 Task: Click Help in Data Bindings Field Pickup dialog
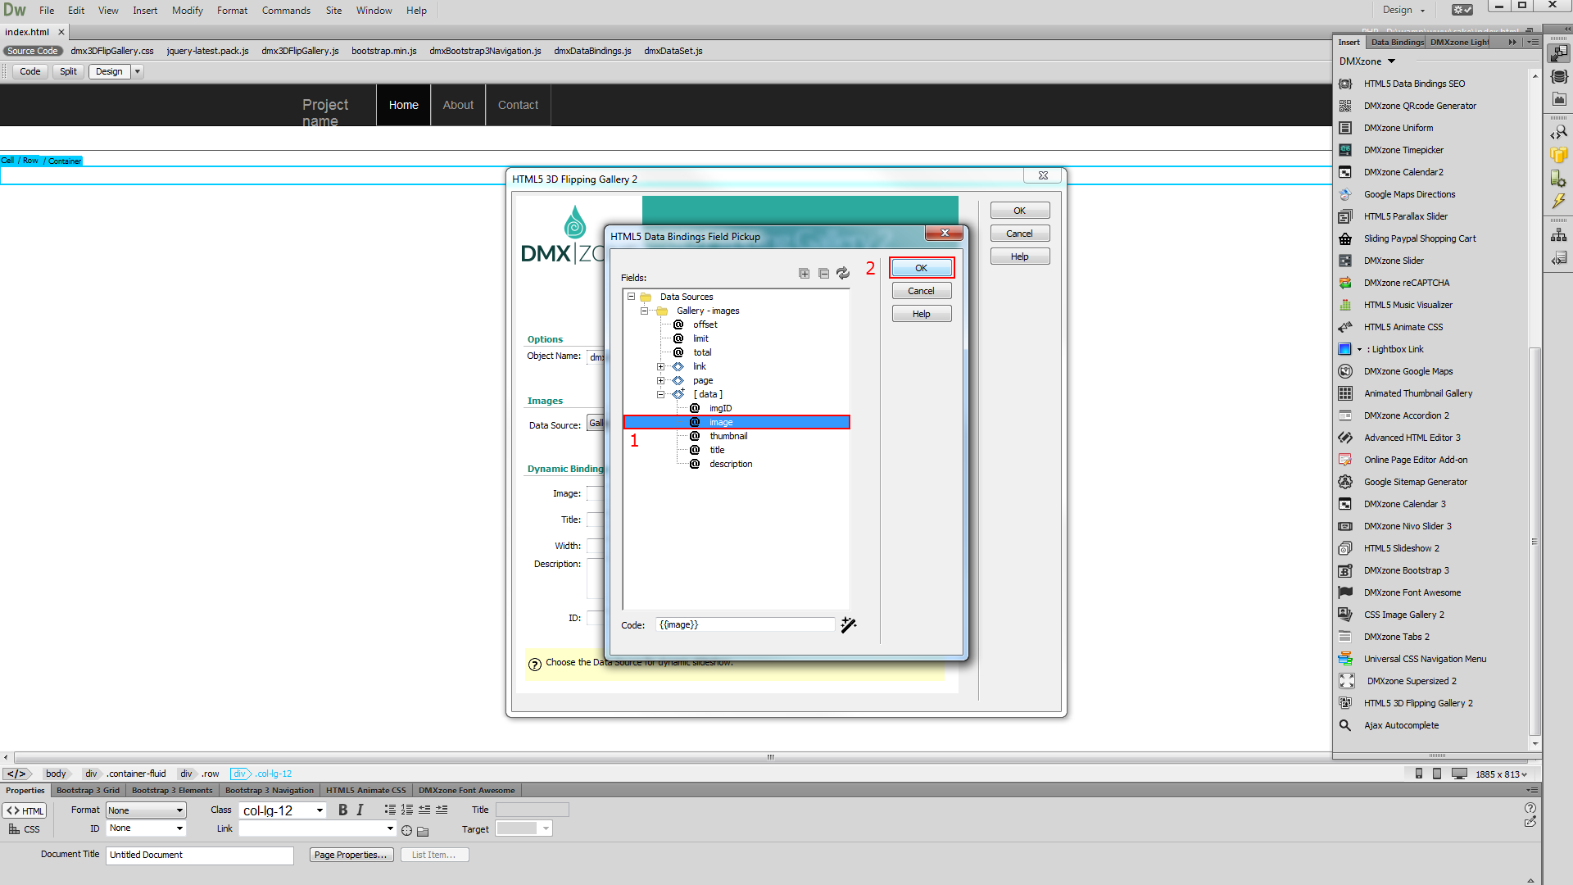[x=921, y=314]
